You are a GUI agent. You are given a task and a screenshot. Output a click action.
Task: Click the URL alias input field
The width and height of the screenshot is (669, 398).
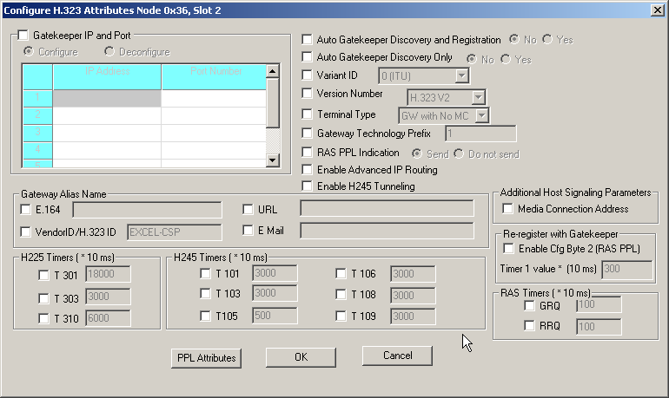387,209
